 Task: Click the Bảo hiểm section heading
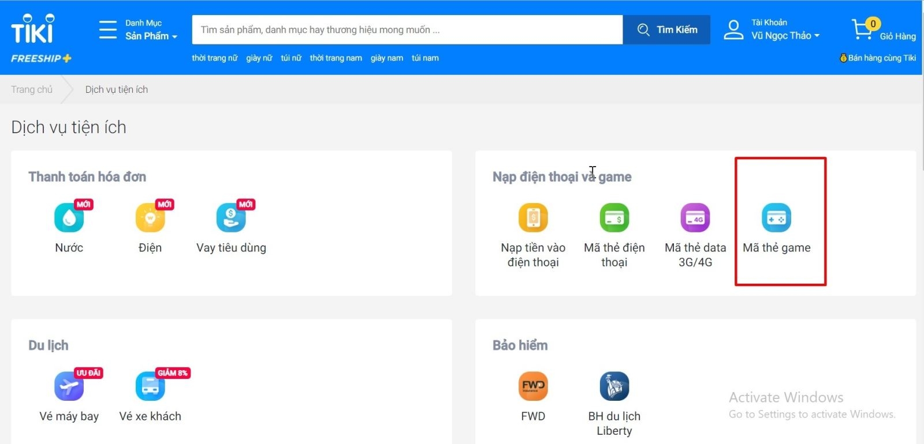[x=520, y=345]
